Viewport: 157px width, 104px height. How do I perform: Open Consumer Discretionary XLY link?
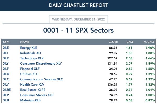[41, 64]
